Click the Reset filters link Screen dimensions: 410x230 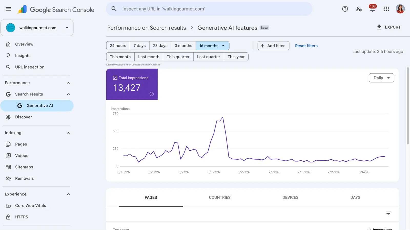[x=306, y=46]
